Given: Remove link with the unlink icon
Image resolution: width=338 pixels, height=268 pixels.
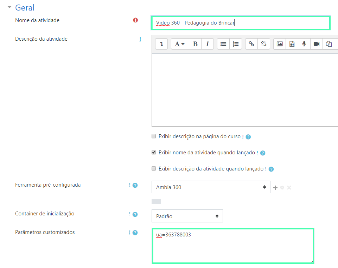Looking at the screenshot, I should (x=264, y=44).
